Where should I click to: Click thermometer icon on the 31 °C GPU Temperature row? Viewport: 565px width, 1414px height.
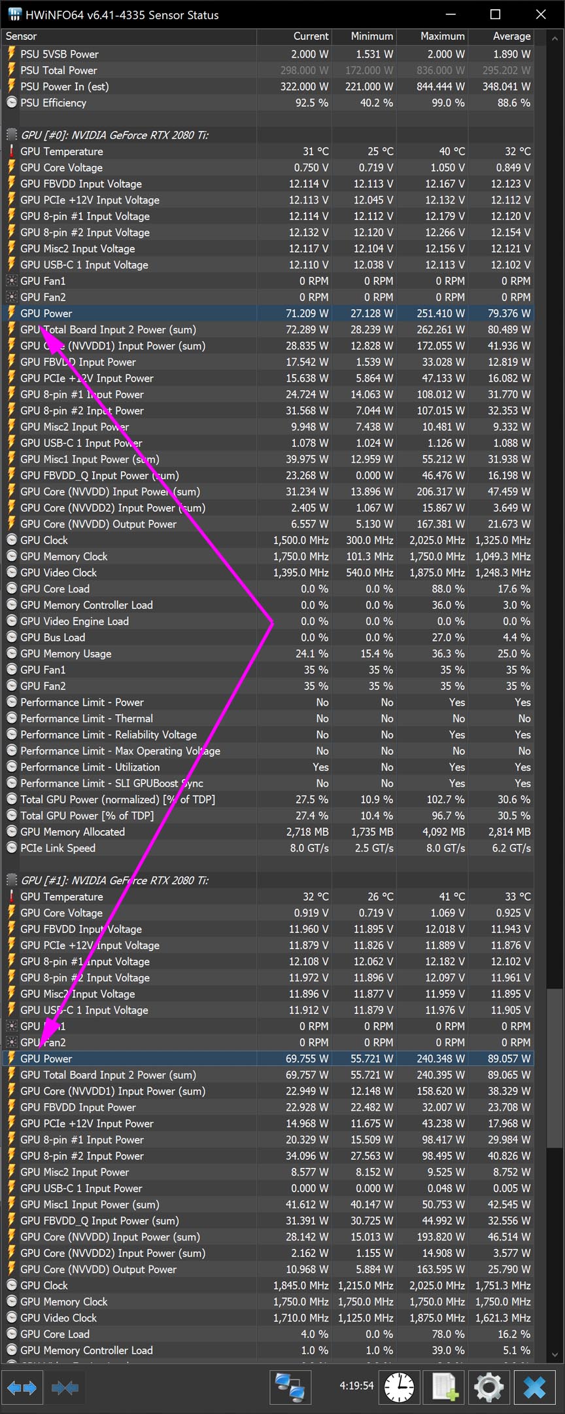pyautogui.click(x=11, y=151)
